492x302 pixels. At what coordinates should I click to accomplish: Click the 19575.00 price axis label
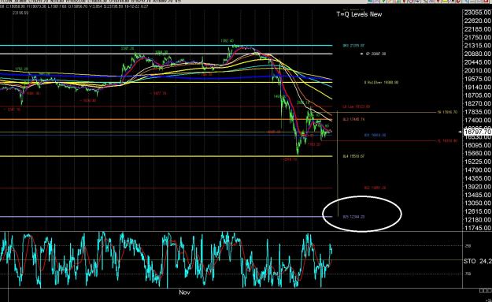coord(478,79)
